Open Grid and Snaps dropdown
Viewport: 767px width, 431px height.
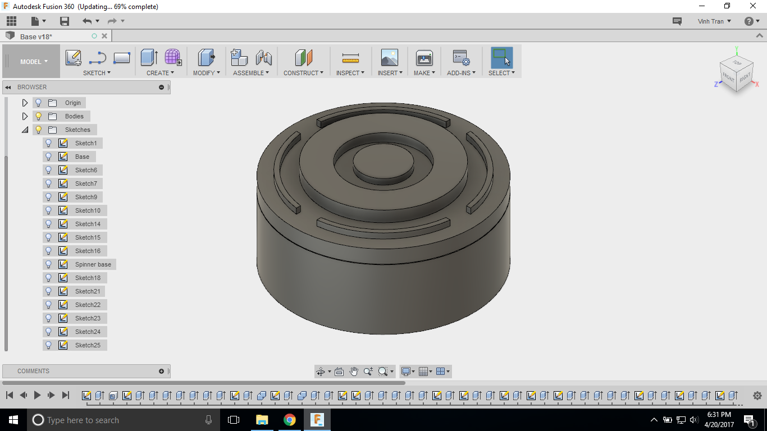426,372
